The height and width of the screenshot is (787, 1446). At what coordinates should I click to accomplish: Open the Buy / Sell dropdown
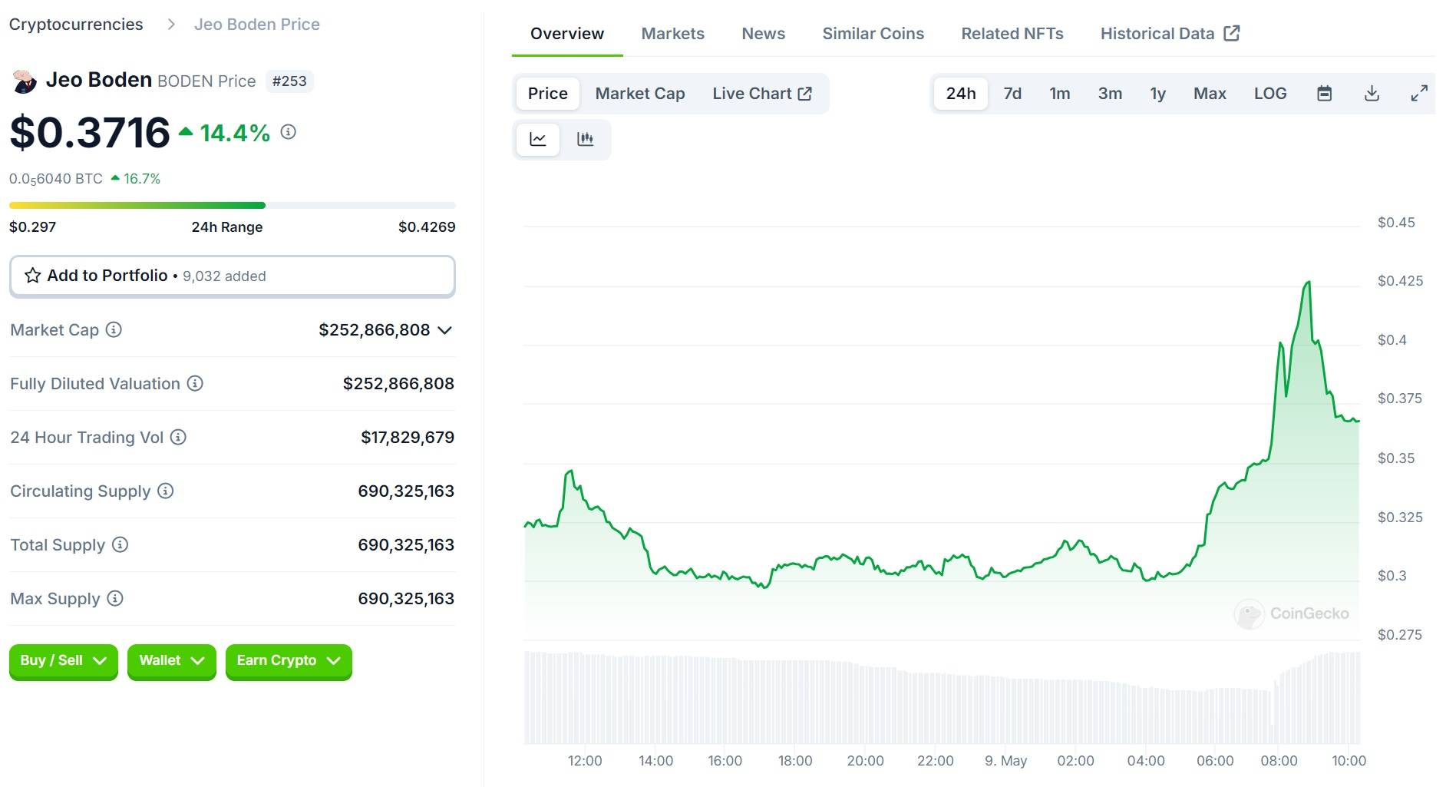click(64, 661)
